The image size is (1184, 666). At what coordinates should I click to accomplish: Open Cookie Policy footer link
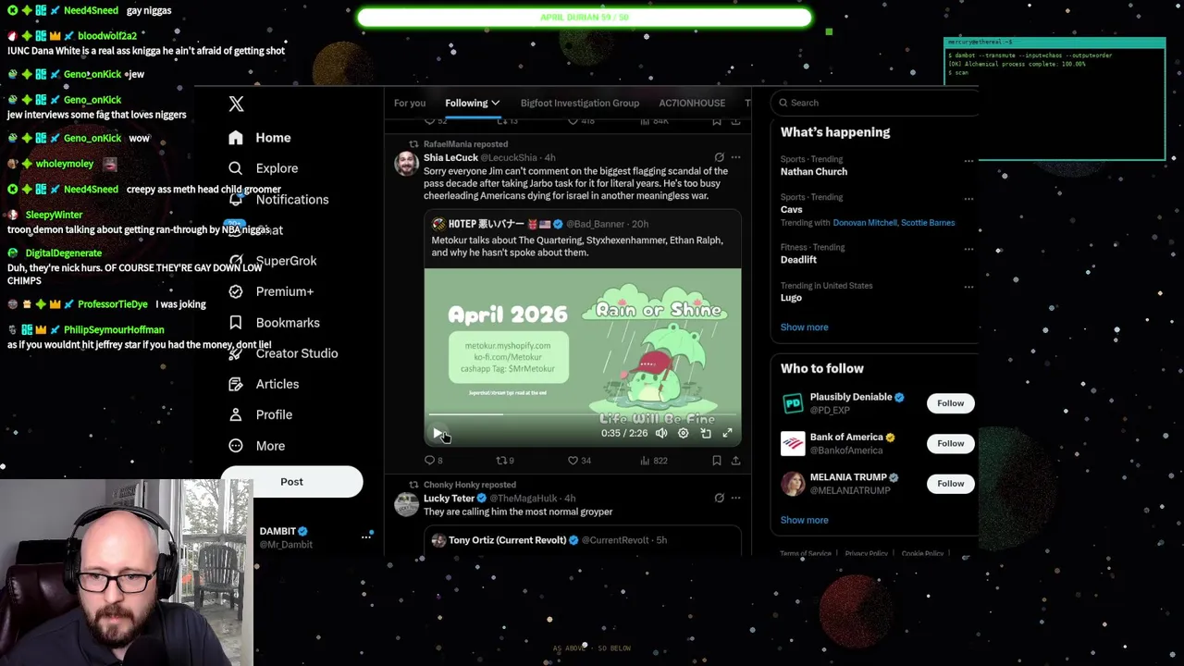point(922,553)
